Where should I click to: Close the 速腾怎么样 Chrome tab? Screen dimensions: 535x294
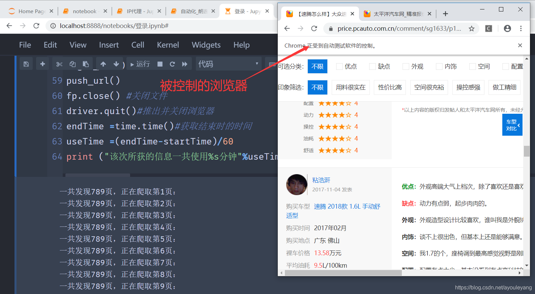tap(352, 14)
